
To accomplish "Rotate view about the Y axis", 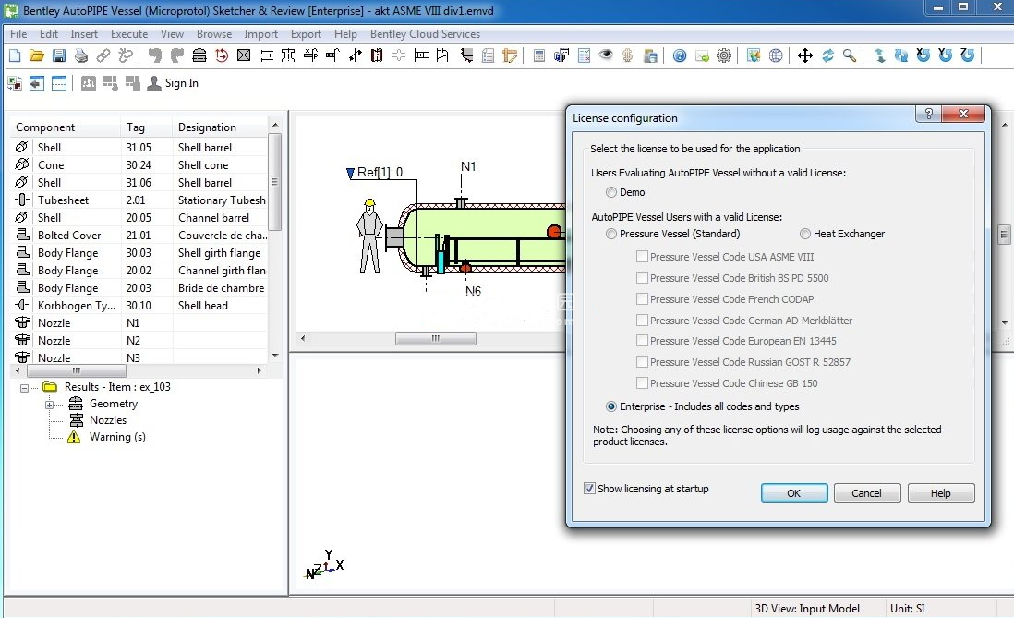I will click(946, 55).
